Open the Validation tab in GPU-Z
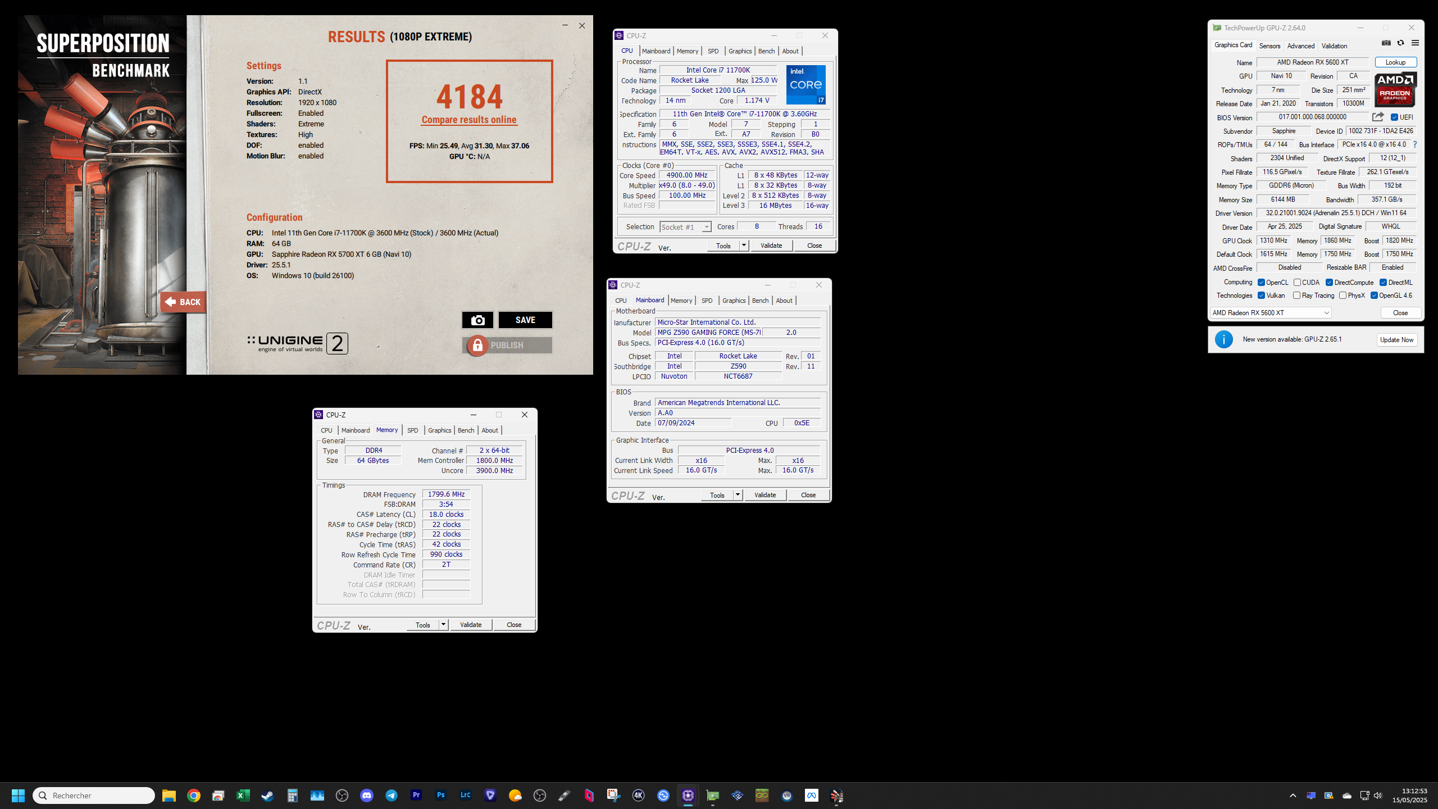1438x809 pixels. 1334,46
